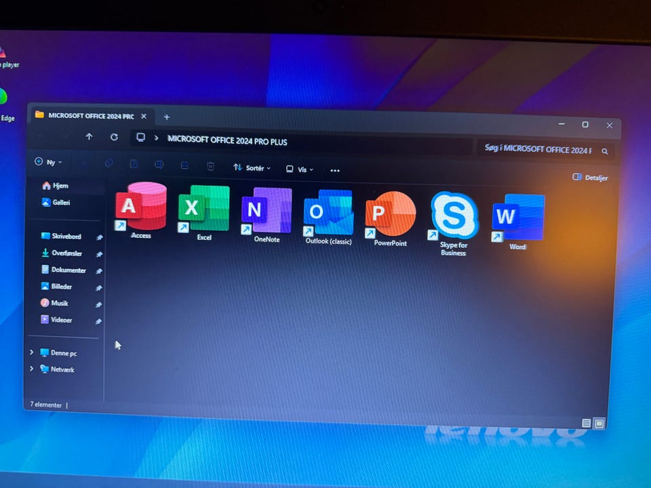Screen dimensions: 651x488
Task: Click the Delete trash can icon
Action: pos(210,167)
